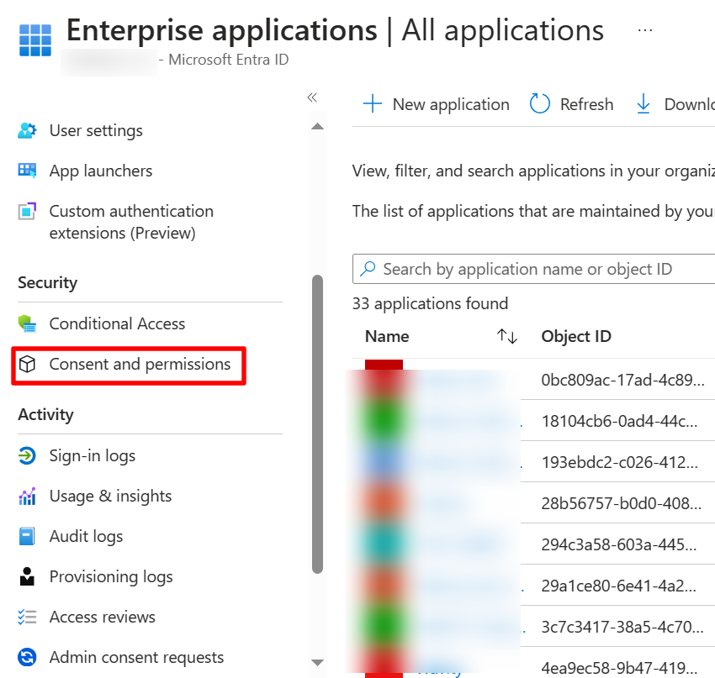Select Object ID 29a1ce80-6e41-4a2...
Viewport: 715px width, 678px height.
pos(619,586)
